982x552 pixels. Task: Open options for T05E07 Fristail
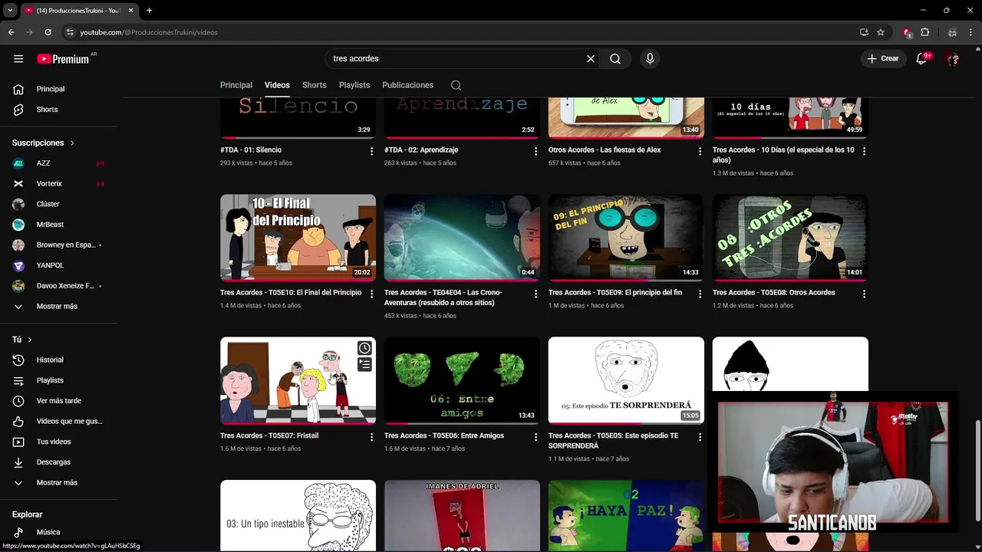pos(371,437)
